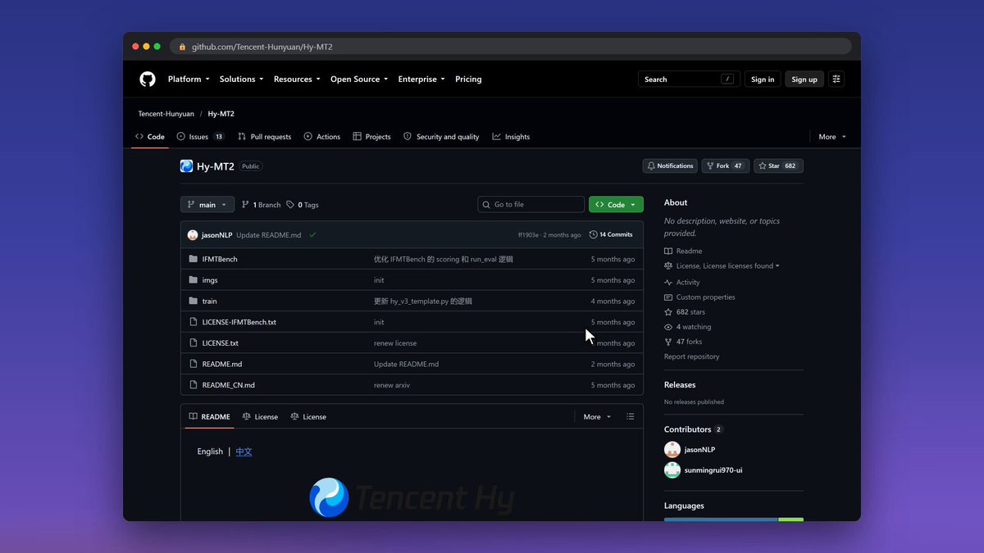Switch to the Issues tab

[201, 137]
